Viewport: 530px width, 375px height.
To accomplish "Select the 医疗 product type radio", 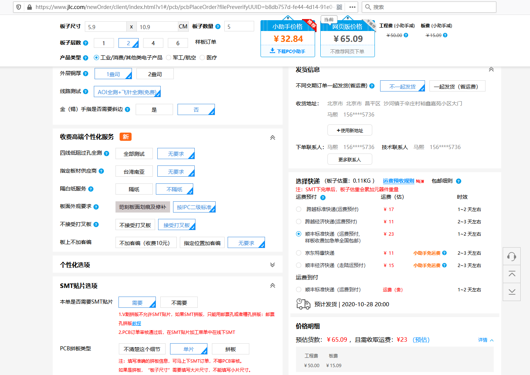I will pos(202,57).
